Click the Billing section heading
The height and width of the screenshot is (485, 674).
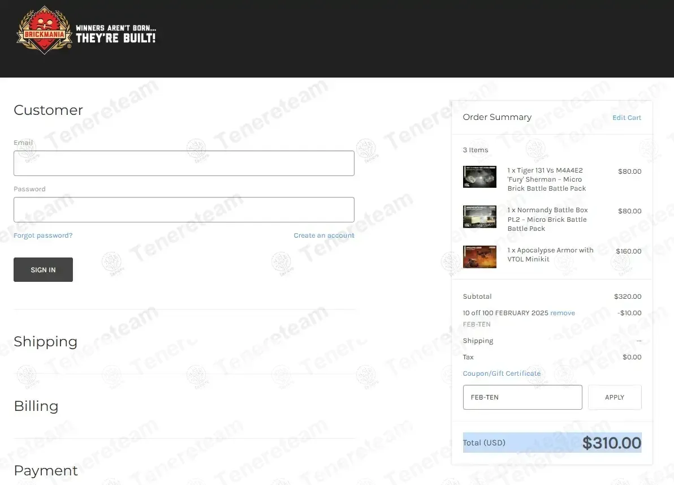[x=36, y=406]
